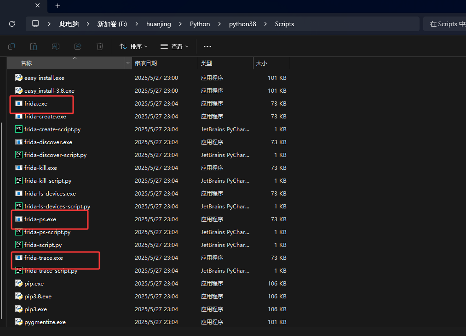Viewport: 466px width, 336px height.
Task: Select file name frida-create.exe
Action: tap(45, 116)
